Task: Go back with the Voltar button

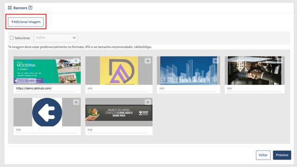Action: click(x=263, y=155)
